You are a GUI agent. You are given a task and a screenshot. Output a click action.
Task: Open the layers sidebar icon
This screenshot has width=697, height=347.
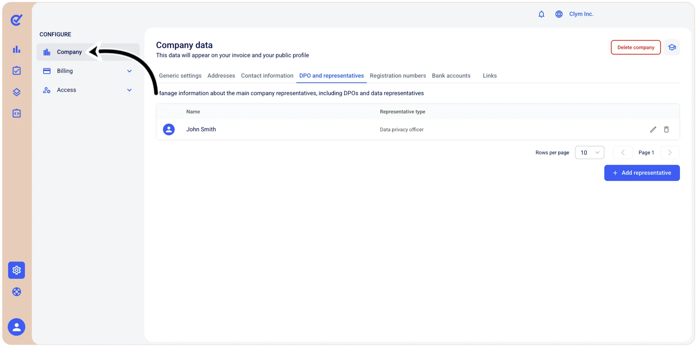point(16,92)
